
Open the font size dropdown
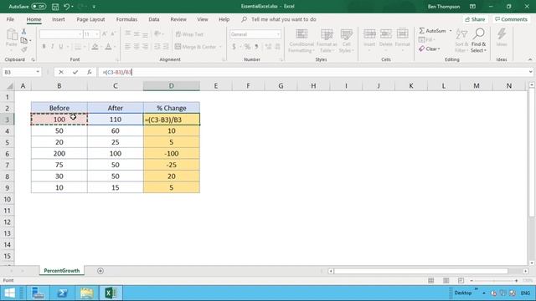(97, 34)
